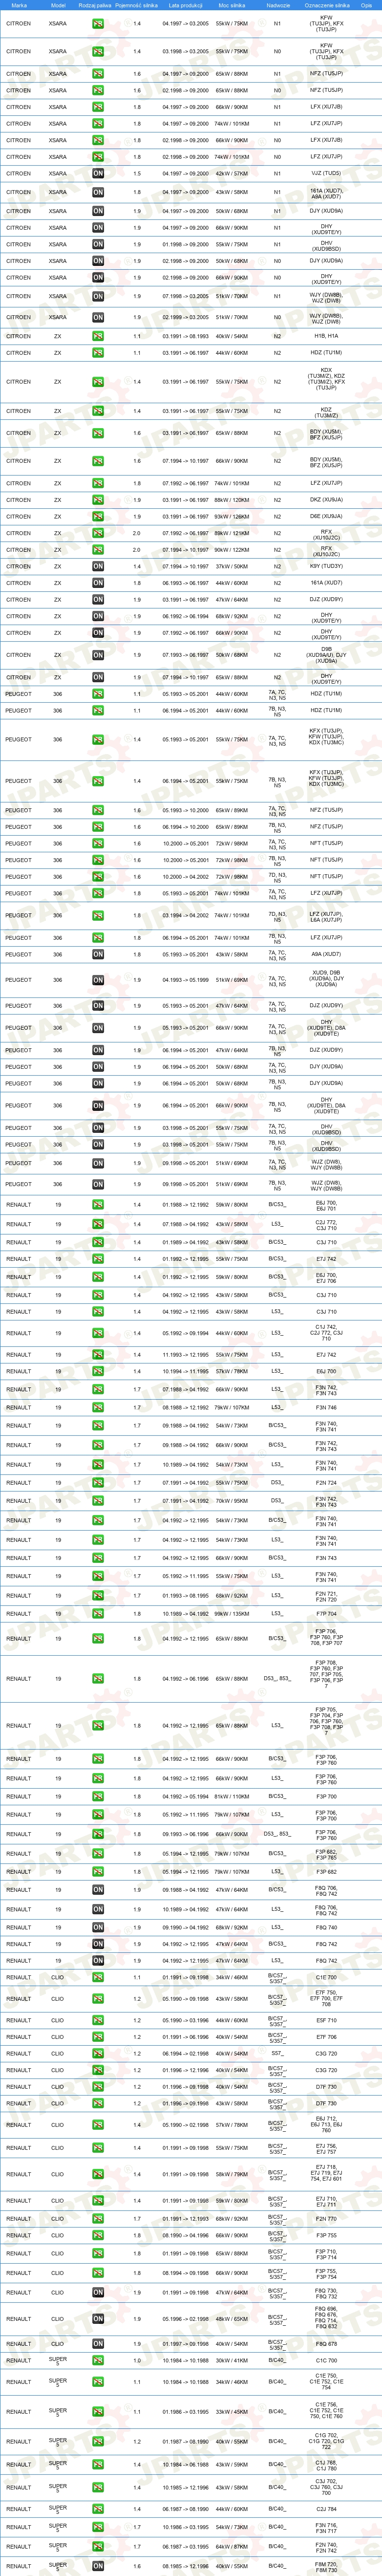
Task: Select the power cell 88kW / 120KM
Action: [x=232, y=500]
